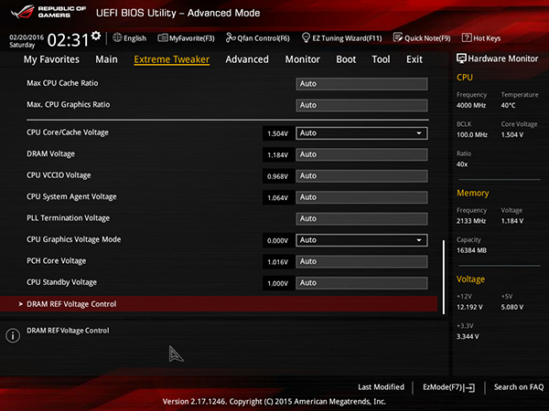Select the Extreme Tweaker tab
Viewport: 549px width, 411px height.
pos(172,59)
